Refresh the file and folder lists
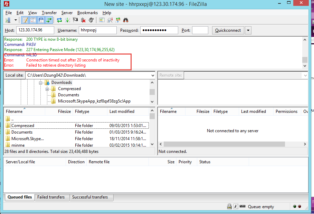 (x=59, y=20)
